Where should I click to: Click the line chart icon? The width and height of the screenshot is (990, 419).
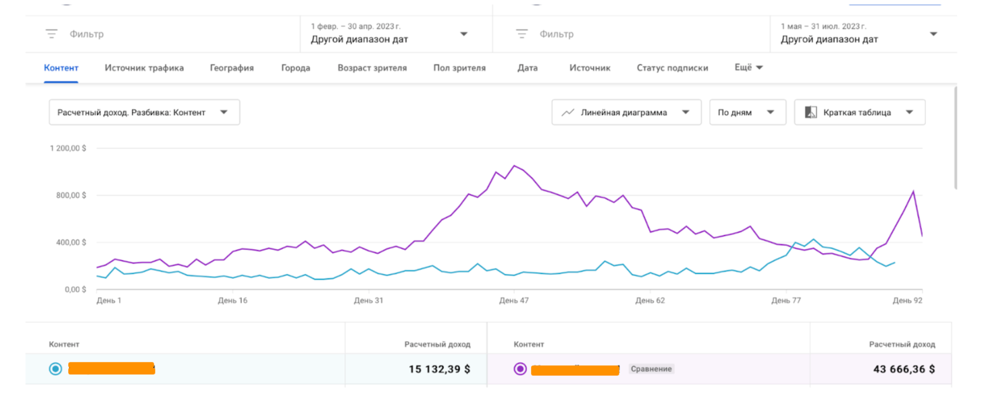(568, 112)
